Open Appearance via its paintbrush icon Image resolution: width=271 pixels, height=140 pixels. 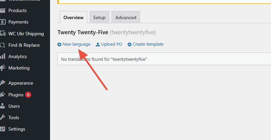tap(3, 83)
